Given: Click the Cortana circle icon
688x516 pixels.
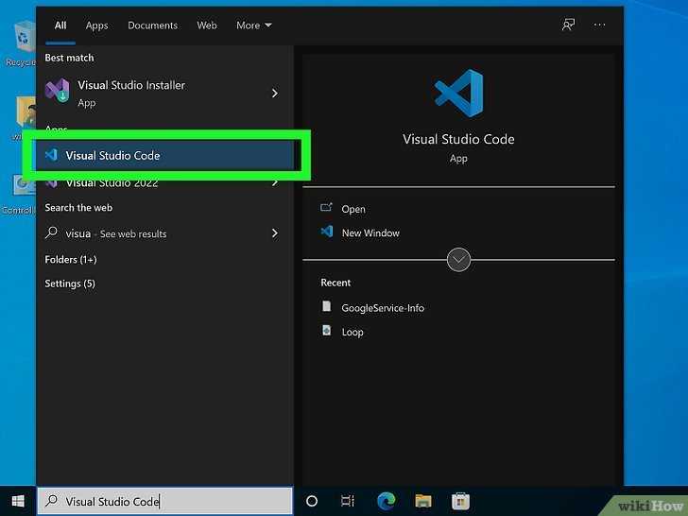Looking at the screenshot, I should [312, 501].
